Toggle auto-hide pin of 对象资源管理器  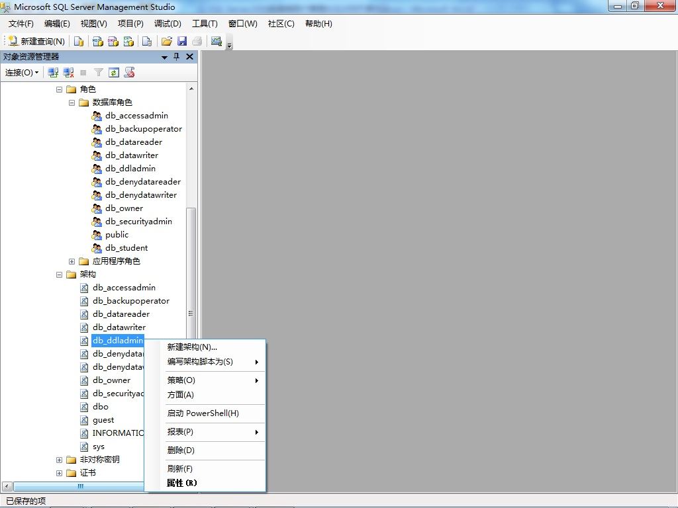coord(176,57)
